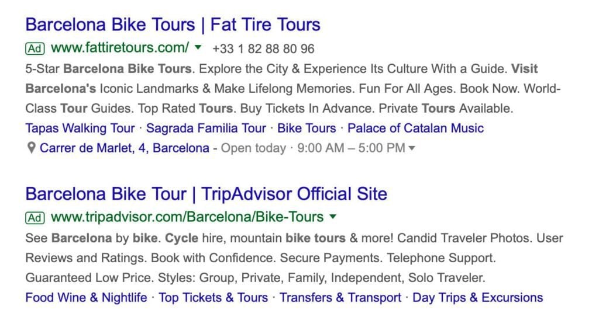Open the Sagrada Familia Tour sitelink
The height and width of the screenshot is (327, 599).
pyautogui.click(x=206, y=128)
